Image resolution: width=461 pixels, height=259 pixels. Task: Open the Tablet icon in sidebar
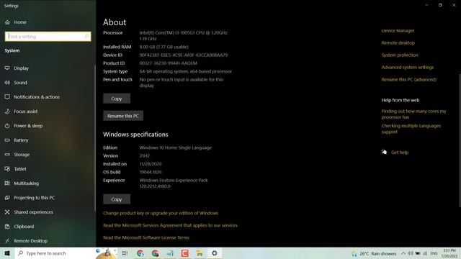coord(7,169)
